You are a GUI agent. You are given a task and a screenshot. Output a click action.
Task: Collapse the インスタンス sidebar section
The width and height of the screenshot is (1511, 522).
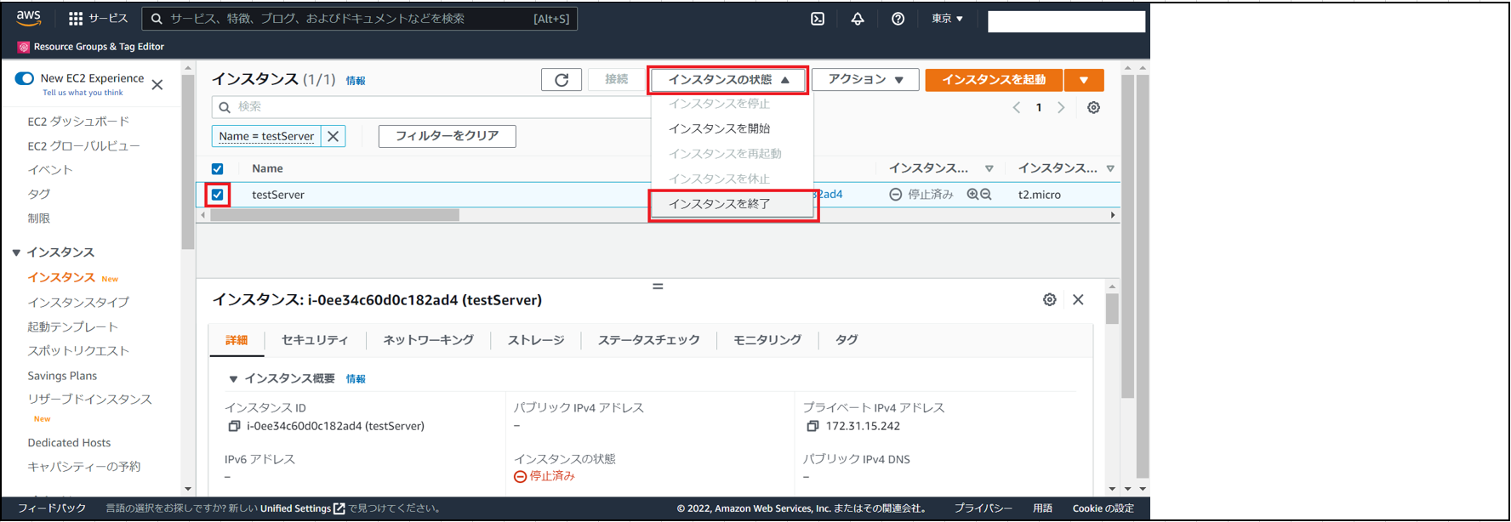click(x=16, y=252)
